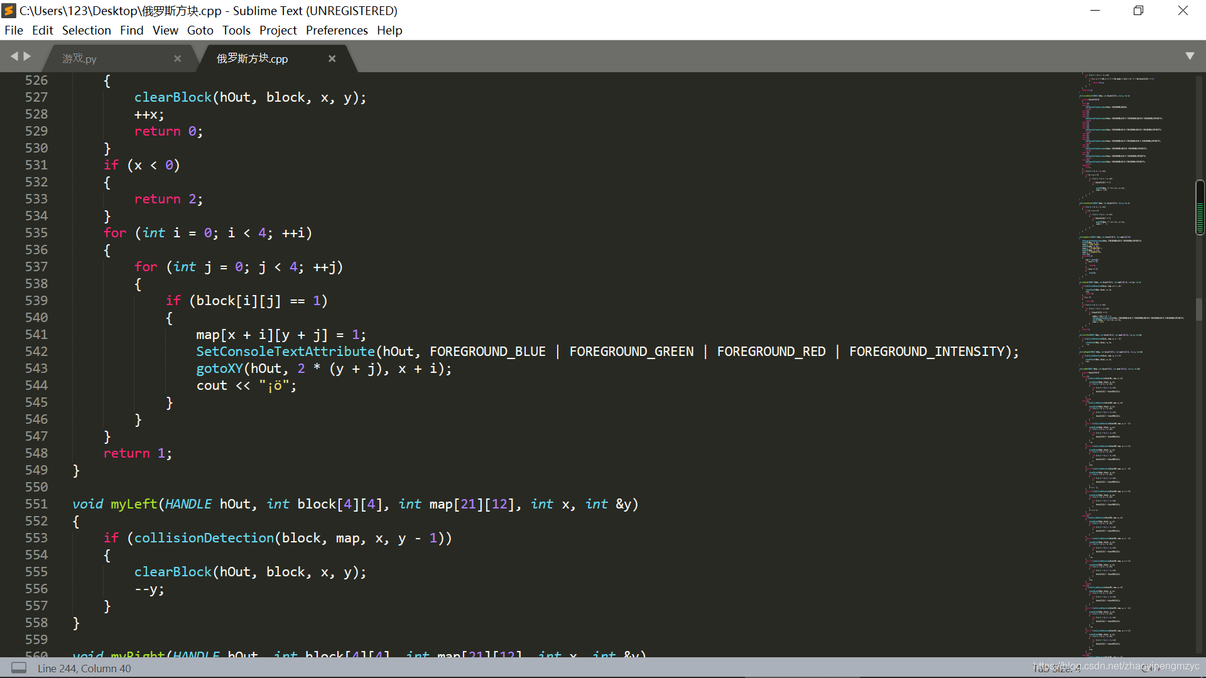1206x678 pixels.
Task: Click SetConsoleTextAttribute on line 542
Action: coord(285,352)
